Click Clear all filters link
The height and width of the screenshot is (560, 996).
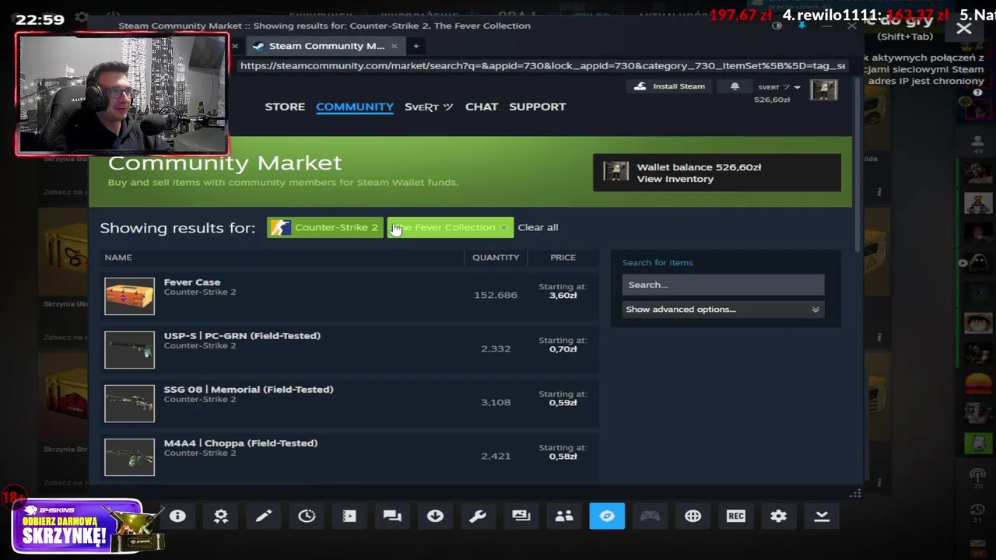(538, 227)
